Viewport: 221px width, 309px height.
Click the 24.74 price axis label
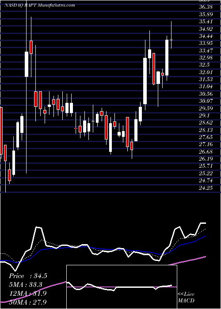coord(206,181)
